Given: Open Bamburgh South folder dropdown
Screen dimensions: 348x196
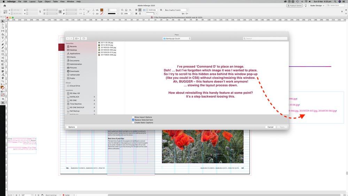Looking at the screenshot, I should click(177, 38).
